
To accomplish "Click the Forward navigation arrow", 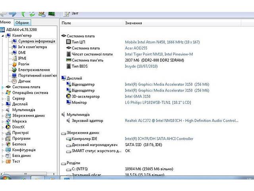I will coord(13,14).
